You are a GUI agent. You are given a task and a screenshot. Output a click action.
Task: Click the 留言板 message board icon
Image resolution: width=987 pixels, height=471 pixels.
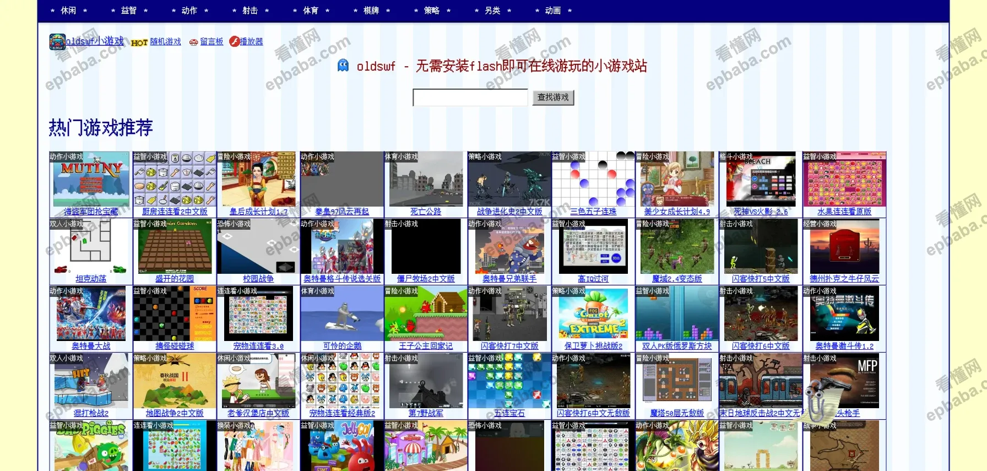pyautogui.click(x=193, y=42)
